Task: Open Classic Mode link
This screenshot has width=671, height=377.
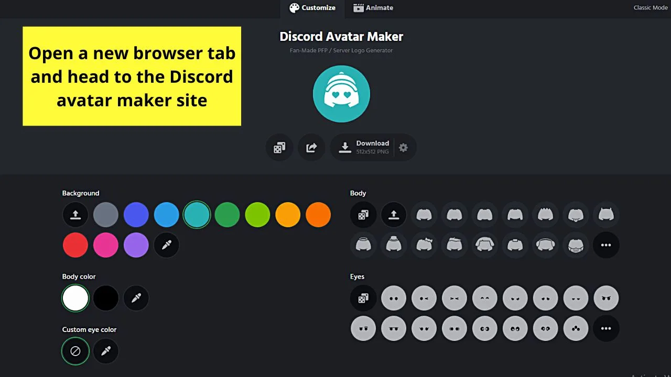Action: [x=651, y=8]
